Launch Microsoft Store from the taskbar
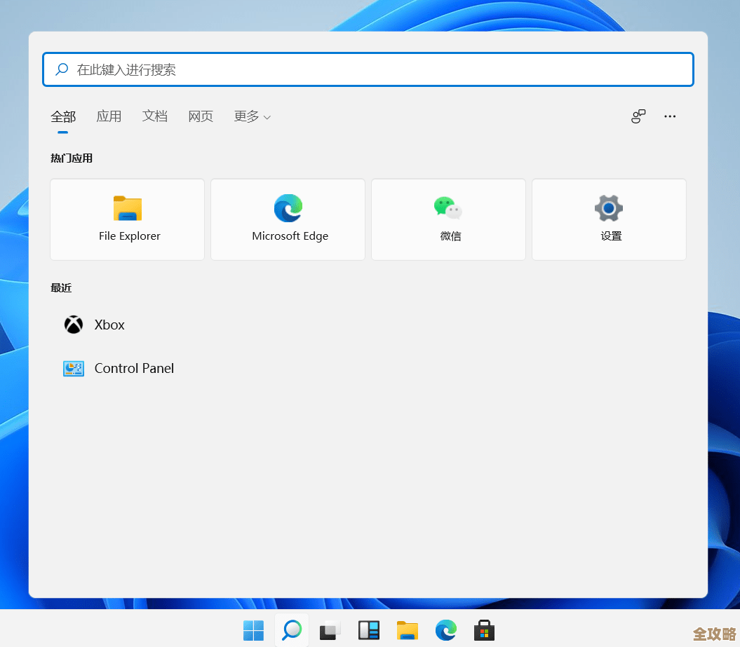This screenshot has width=740, height=647. pyautogui.click(x=484, y=630)
